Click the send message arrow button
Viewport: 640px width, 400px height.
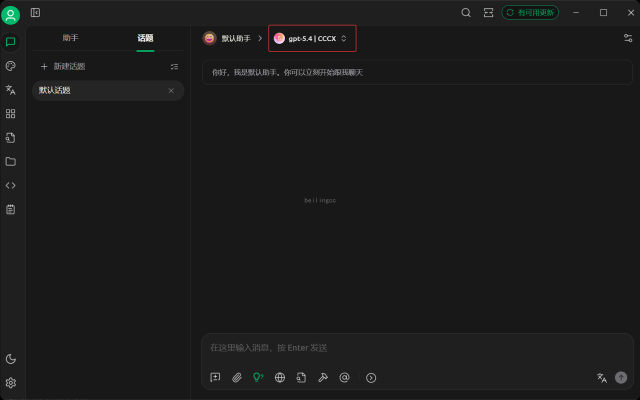click(x=621, y=377)
